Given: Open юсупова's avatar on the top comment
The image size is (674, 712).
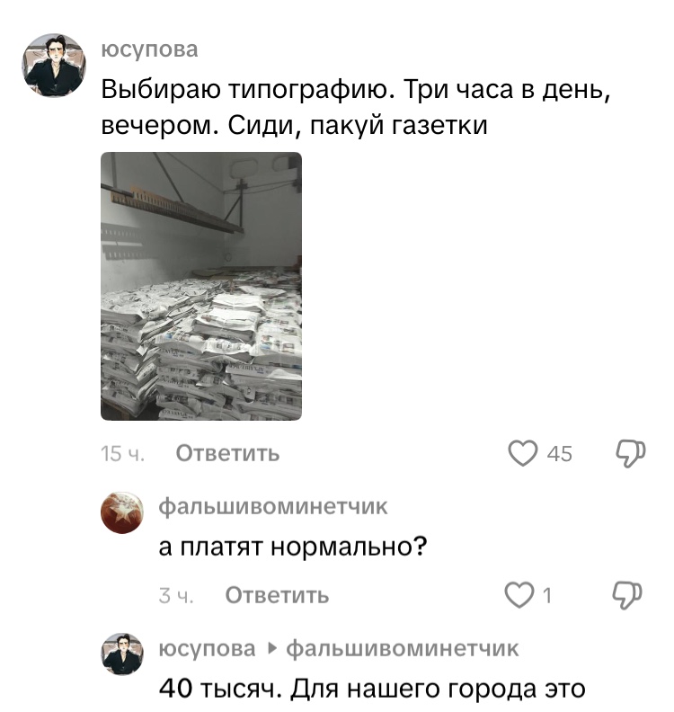Looking at the screenshot, I should pyautogui.click(x=54, y=65).
